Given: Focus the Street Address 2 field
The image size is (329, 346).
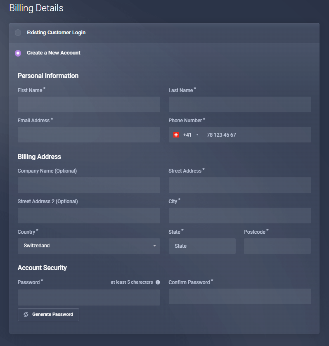Looking at the screenshot, I should tap(89, 216).
